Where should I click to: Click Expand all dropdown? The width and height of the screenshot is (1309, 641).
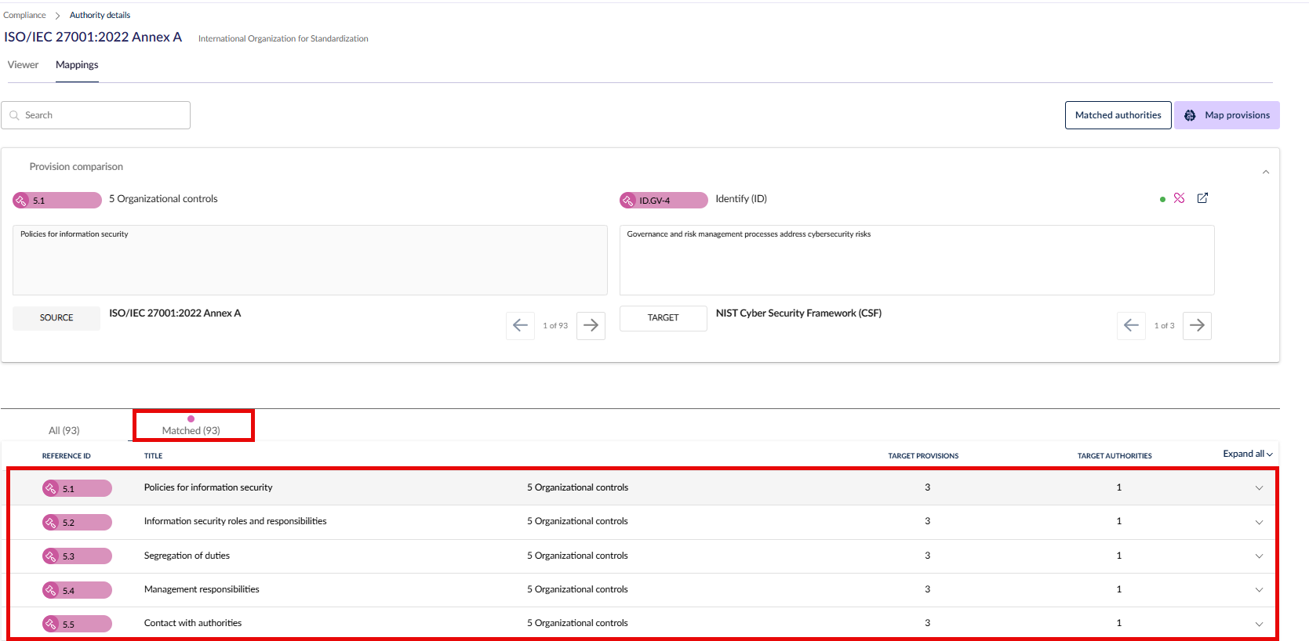pyautogui.click(x=1247, y=454)
